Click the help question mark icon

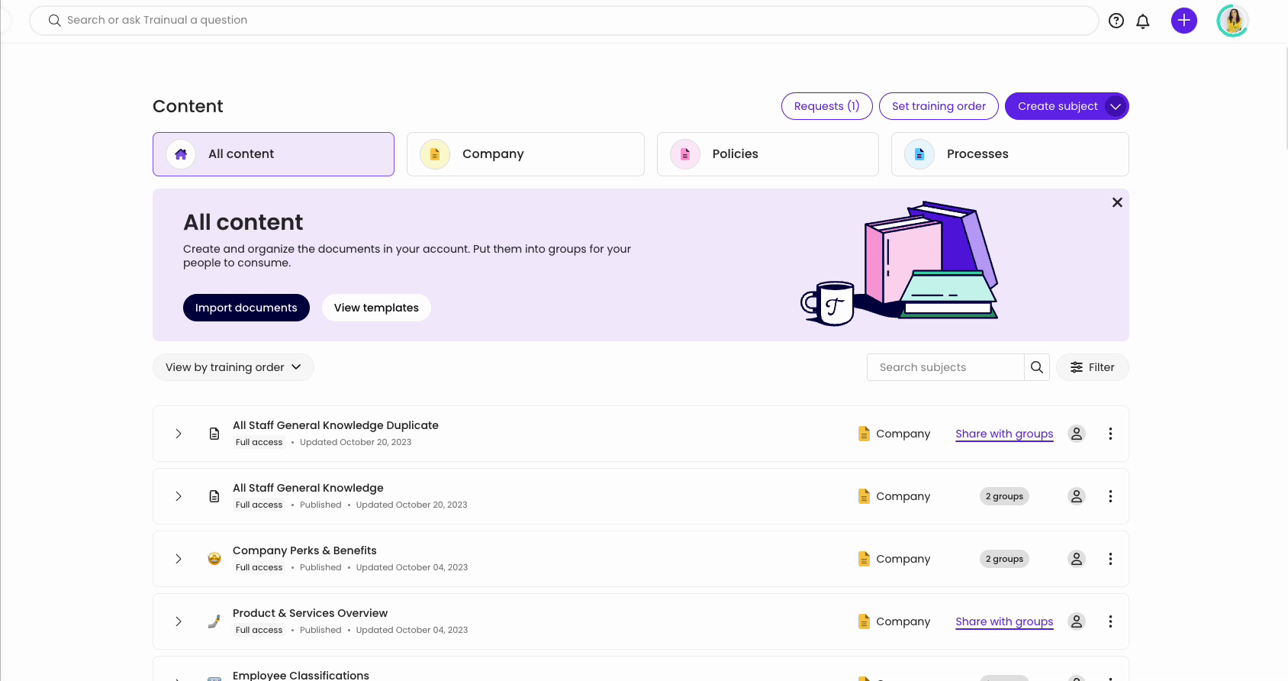(x=1116, y=21)
